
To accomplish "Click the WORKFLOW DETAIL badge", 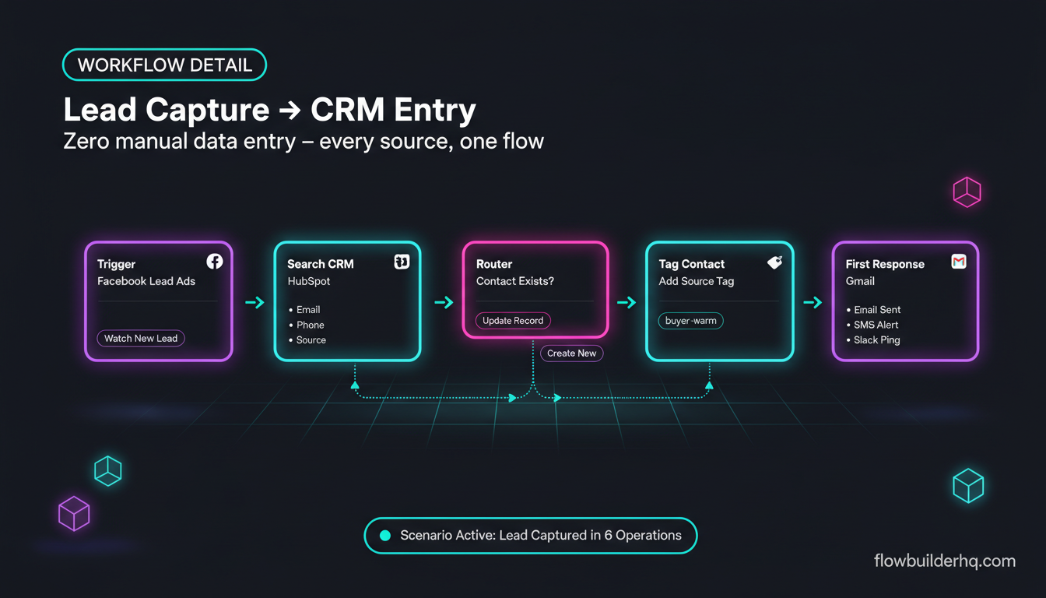I will 164,65.
